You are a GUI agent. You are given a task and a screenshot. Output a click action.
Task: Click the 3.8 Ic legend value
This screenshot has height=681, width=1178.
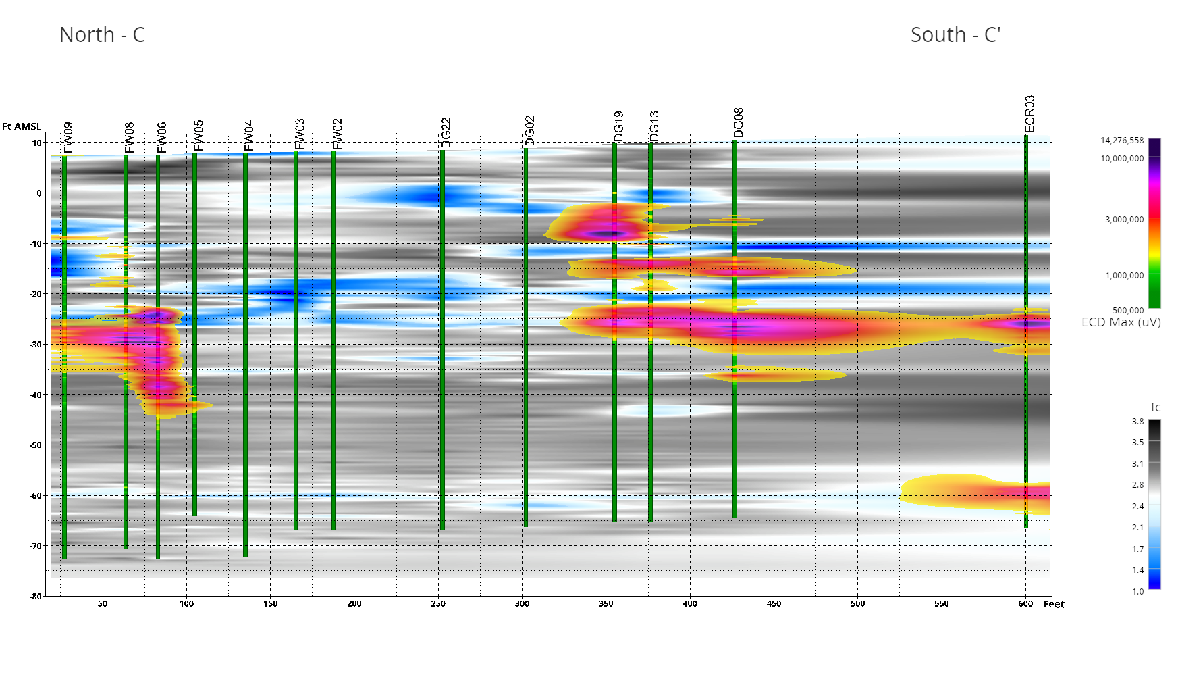pos(1137,422)
